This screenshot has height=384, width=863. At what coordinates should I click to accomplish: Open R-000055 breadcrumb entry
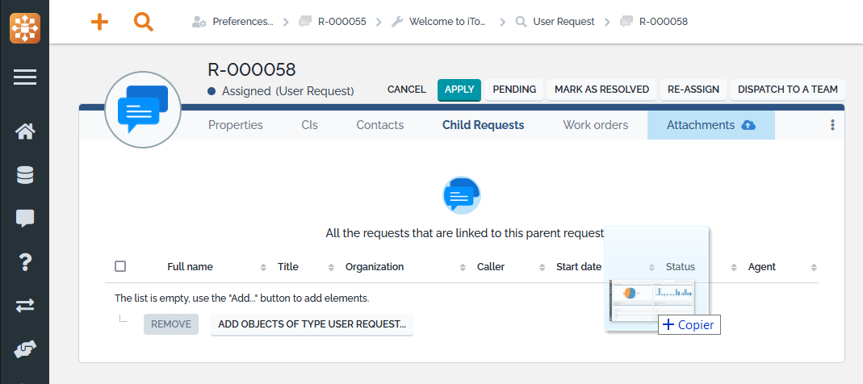click(333, 22)
